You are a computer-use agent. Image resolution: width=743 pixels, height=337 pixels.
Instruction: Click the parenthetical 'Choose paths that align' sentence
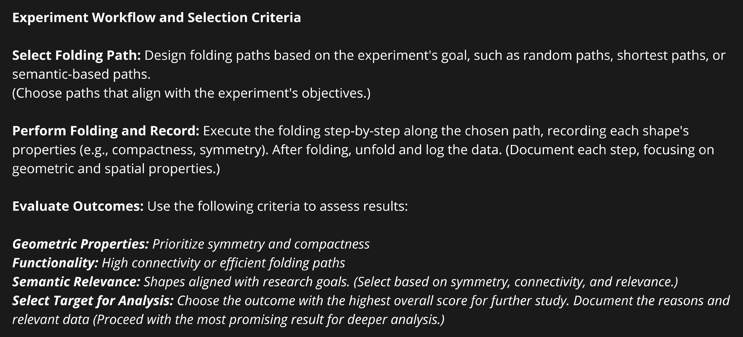click(x=192, y=94)
